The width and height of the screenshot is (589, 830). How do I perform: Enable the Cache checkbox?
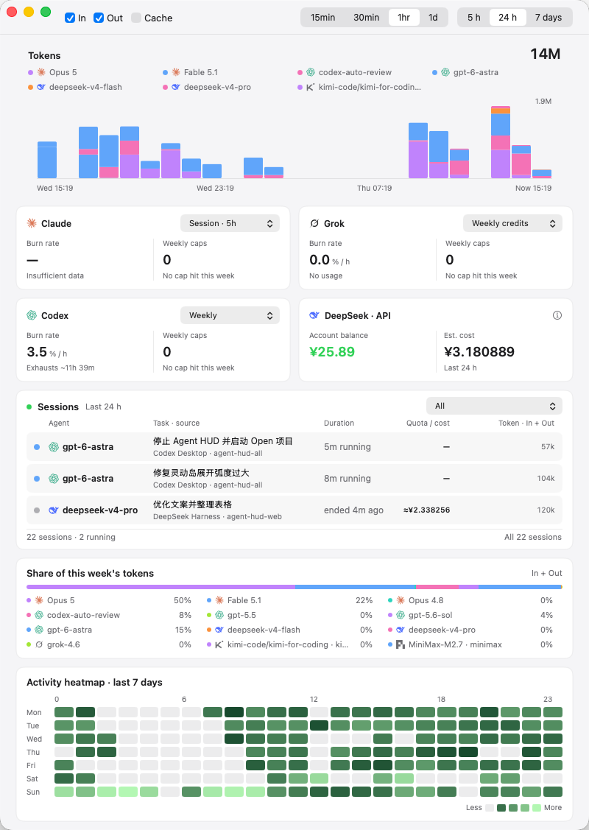pos(136,18)
